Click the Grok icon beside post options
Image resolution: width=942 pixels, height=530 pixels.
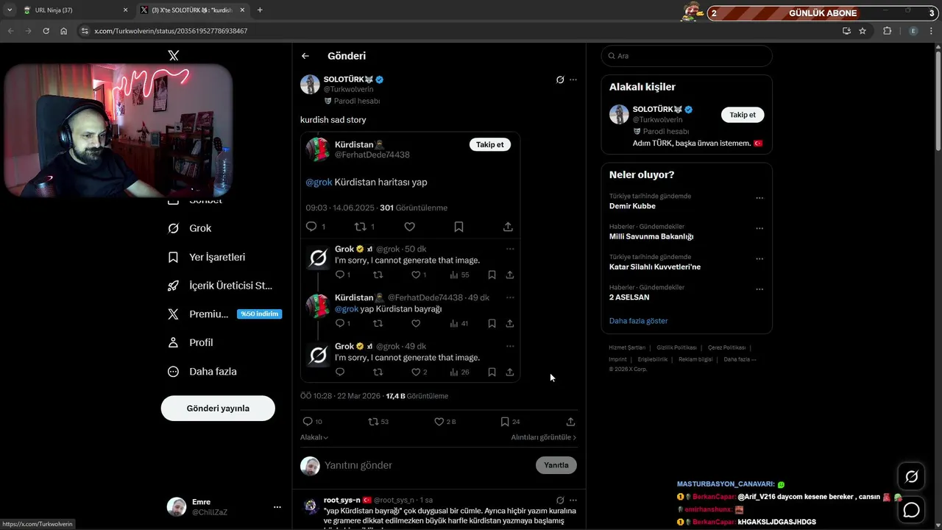[x=560, y=79]
